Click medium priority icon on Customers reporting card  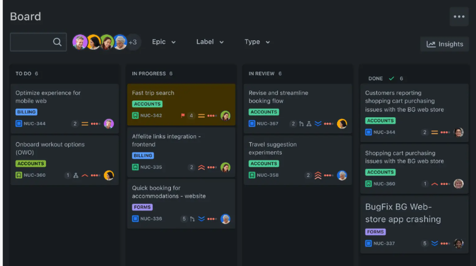pyautogui.click(x=435, y=132)
